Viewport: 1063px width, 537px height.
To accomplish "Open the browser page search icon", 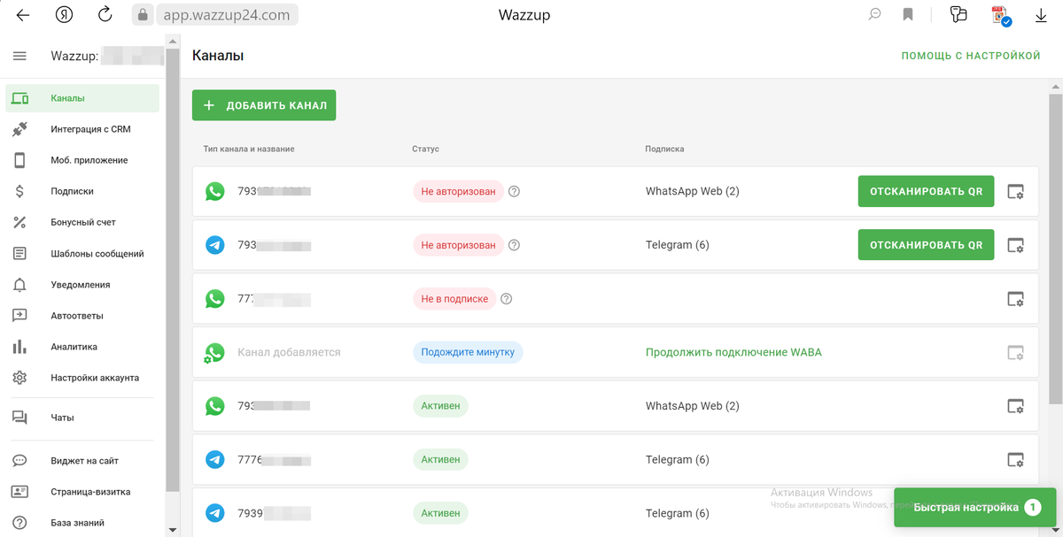I will [874, 14].
